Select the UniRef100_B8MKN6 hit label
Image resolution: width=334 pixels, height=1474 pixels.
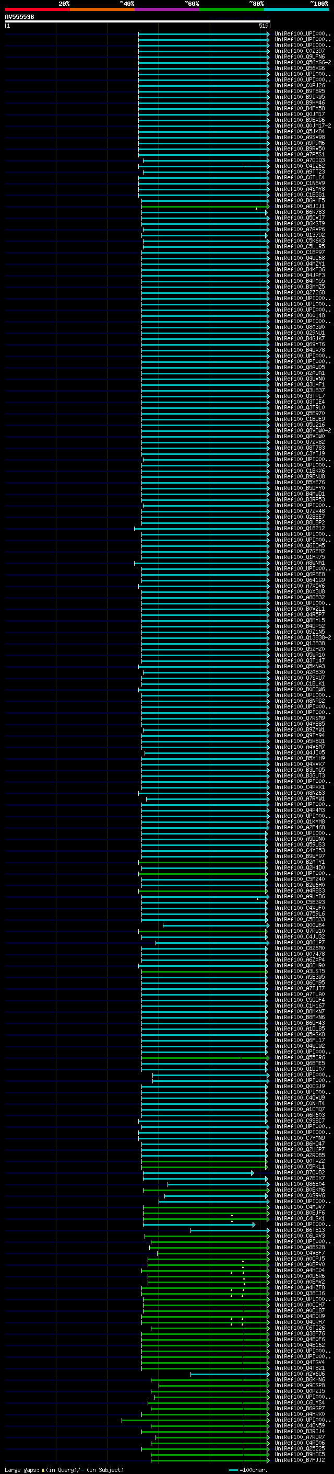300,1017
